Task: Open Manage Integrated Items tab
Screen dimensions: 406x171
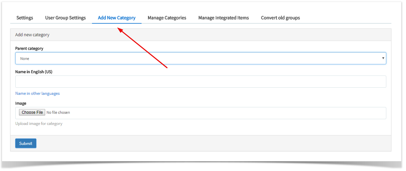Action: coord(223,18)
